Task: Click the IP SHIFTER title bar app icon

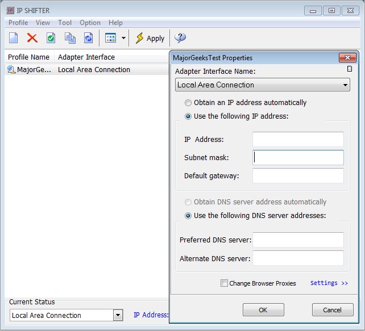Action: tap(10, 10)
